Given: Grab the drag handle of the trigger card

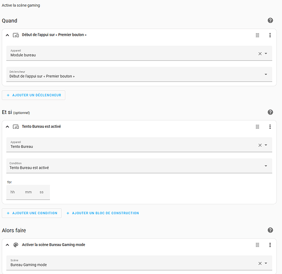Looking at the screenshot, I should tap(257, 35).
